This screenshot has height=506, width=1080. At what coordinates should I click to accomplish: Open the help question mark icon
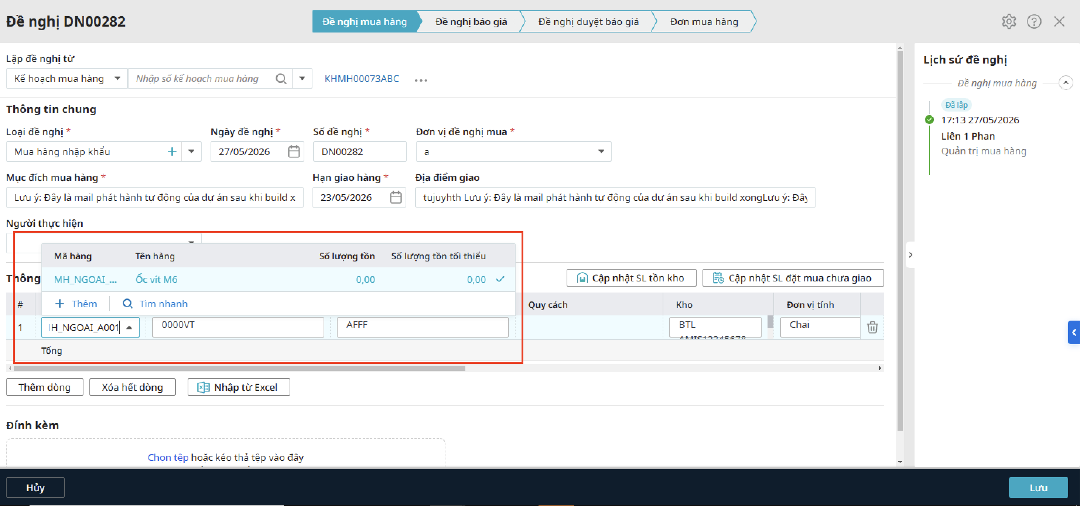(x=1034, y=21)
